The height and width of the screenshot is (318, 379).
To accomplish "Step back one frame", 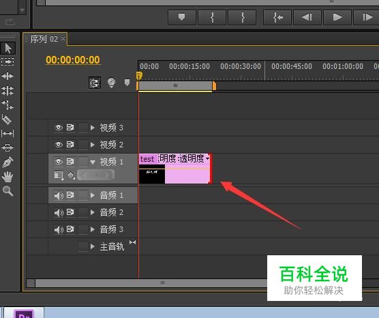I will pyautogui.click(x=307, y=17).
